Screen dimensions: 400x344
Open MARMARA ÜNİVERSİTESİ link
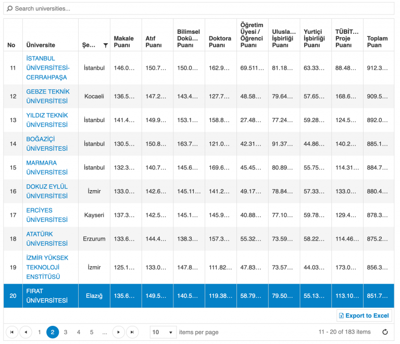pos(47,168)
